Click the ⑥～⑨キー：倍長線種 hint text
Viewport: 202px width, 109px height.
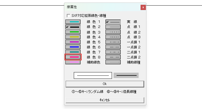point(121,92)
